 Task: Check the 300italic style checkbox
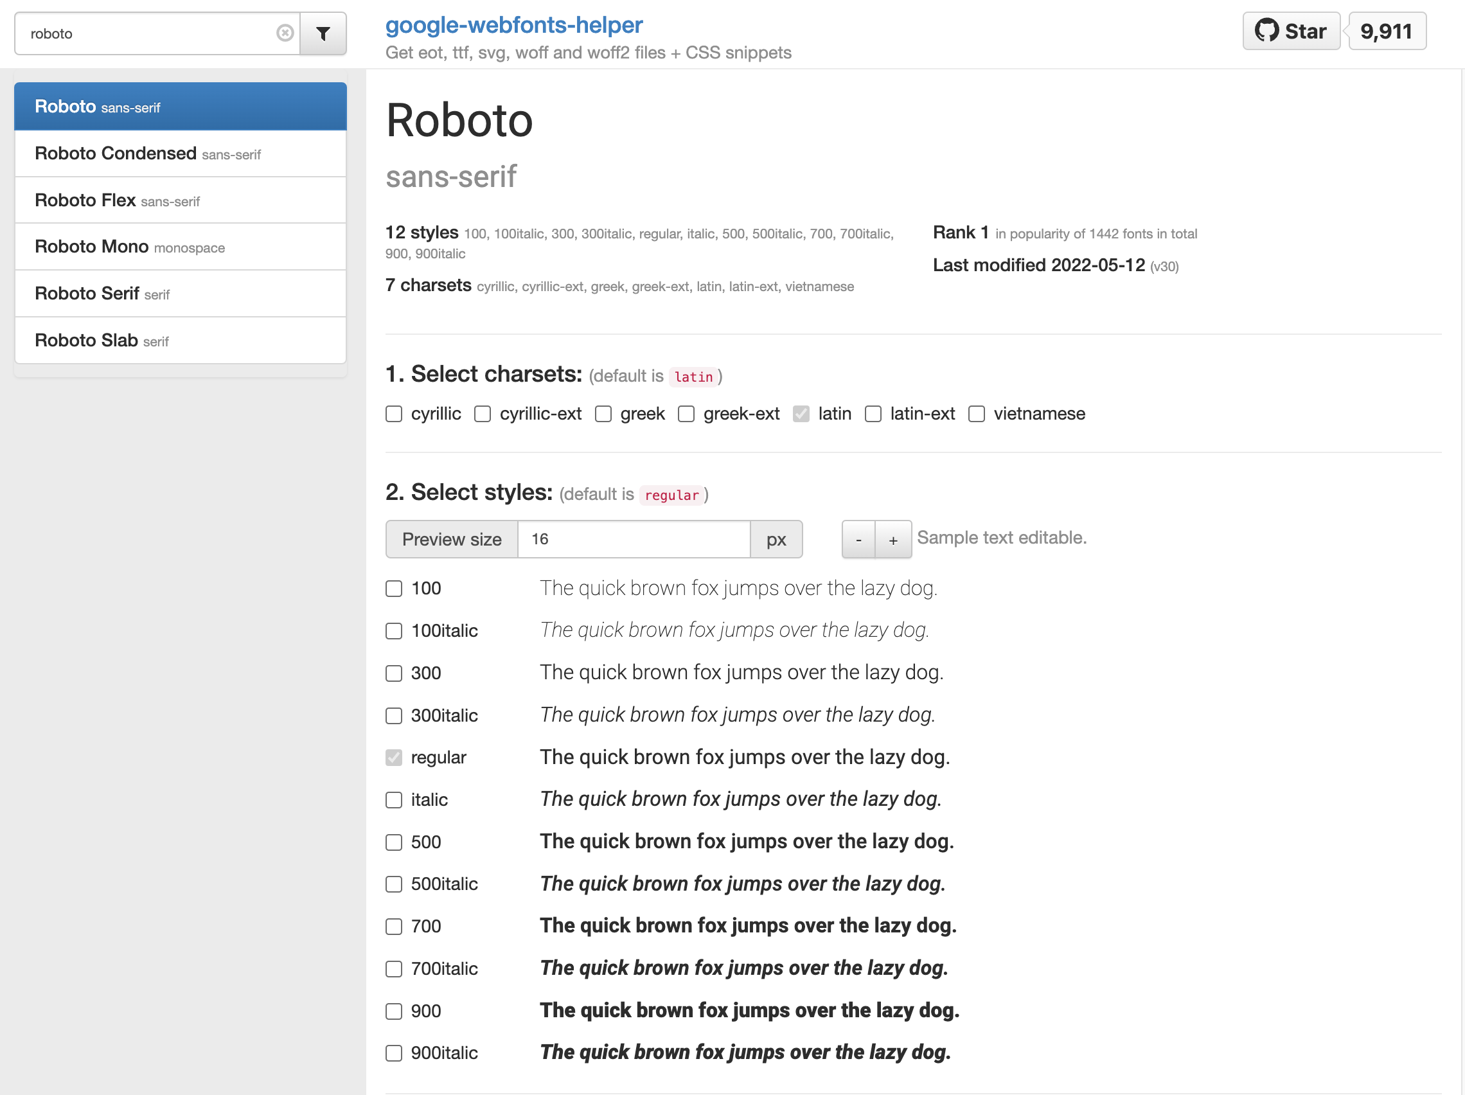(x=394, y=716)
